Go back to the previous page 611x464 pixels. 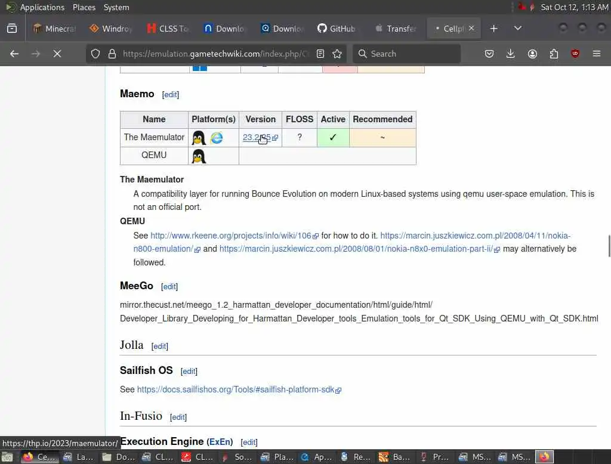point(14,54)
